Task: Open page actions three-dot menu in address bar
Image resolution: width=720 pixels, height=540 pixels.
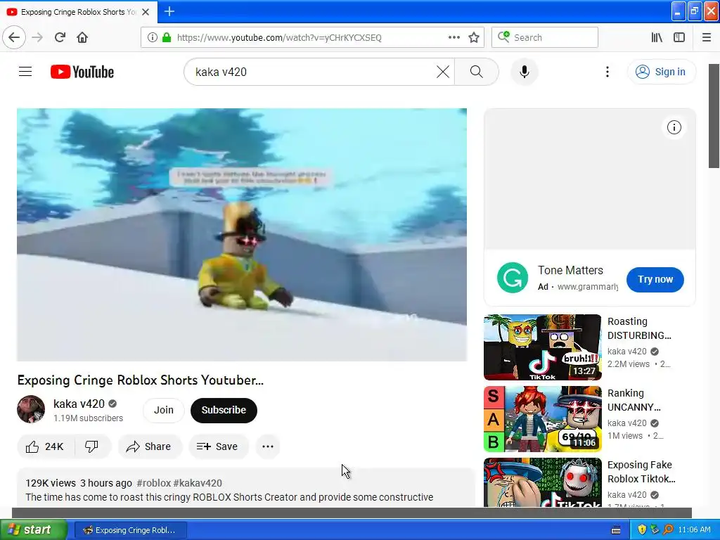Action: pos(454,37)
